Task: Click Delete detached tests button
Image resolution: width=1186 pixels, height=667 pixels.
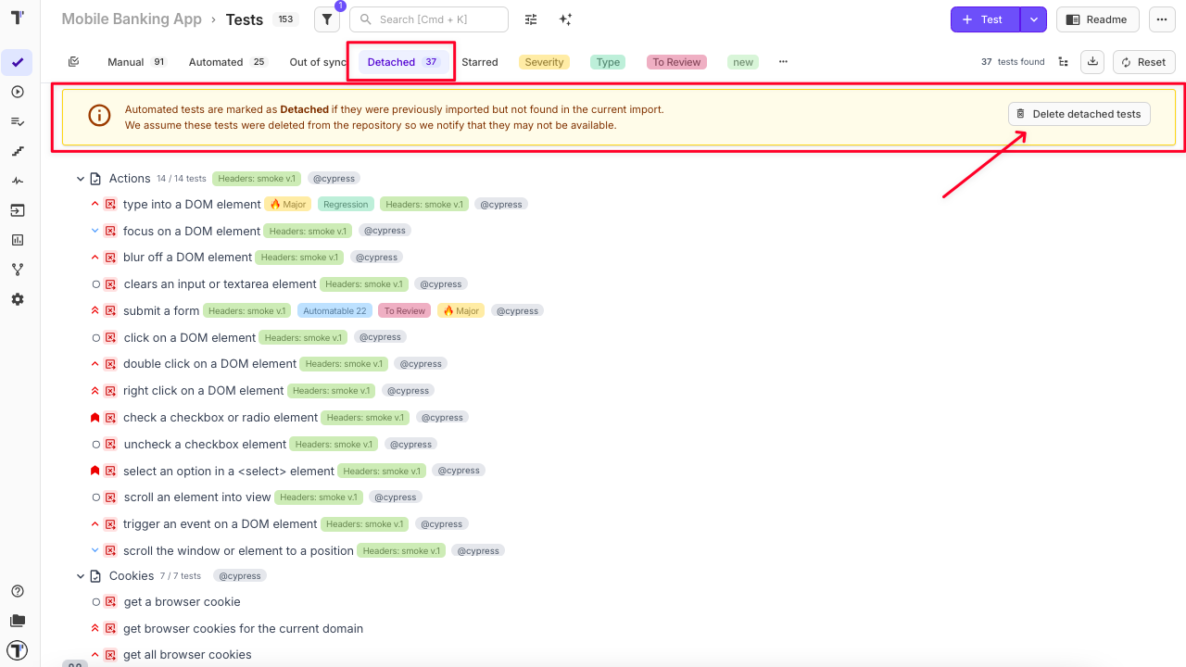Action: pyautogui.click(x=1079, y=114)
